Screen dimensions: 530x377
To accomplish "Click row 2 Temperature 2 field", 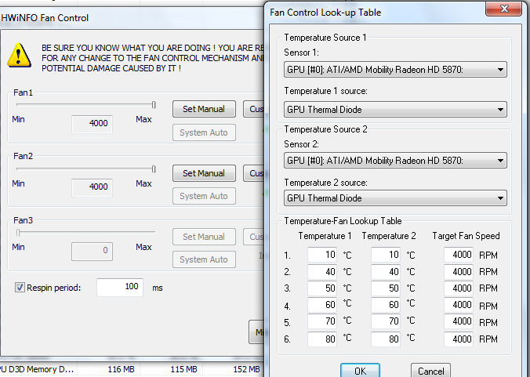I will pyautogui.click(x=385, y=271).
